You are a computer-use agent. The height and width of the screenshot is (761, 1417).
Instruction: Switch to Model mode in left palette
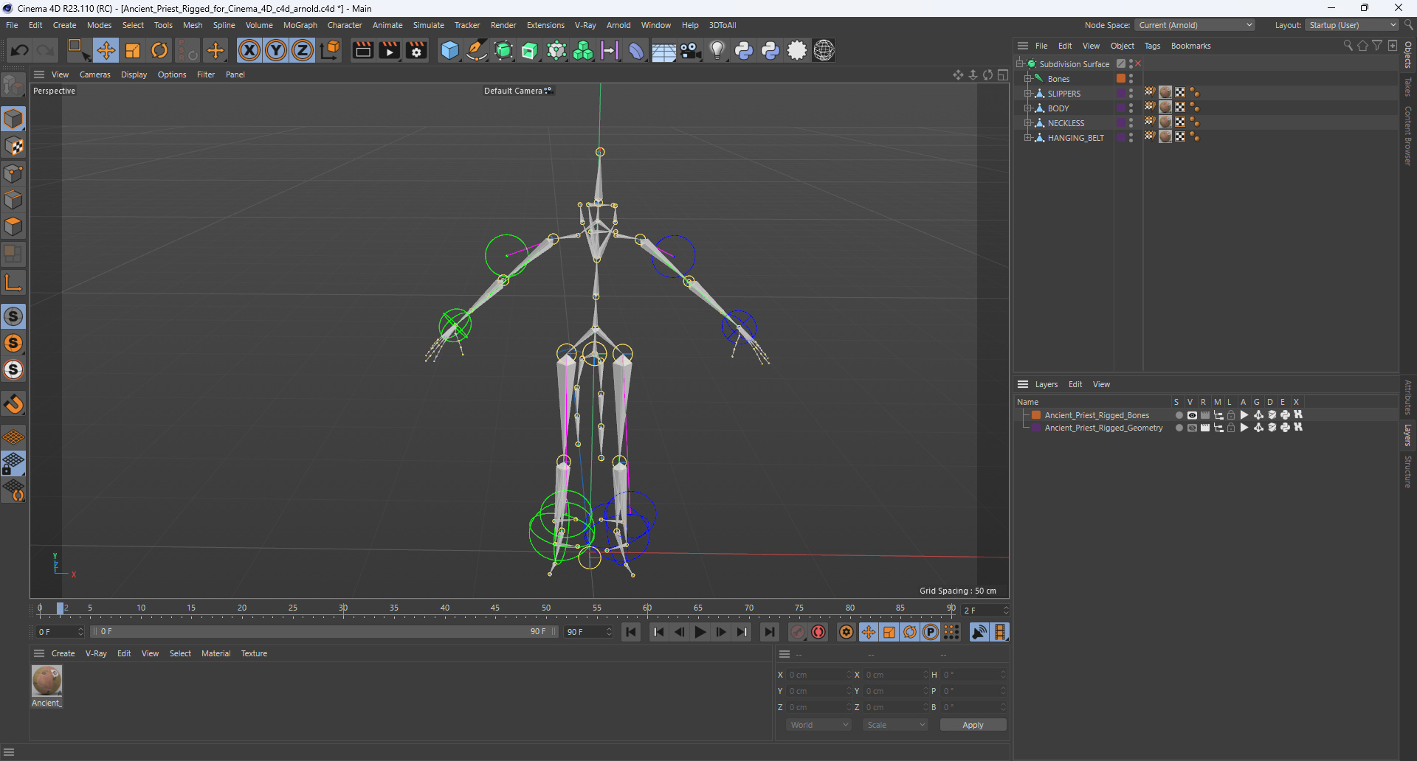(x=13, y=119)
